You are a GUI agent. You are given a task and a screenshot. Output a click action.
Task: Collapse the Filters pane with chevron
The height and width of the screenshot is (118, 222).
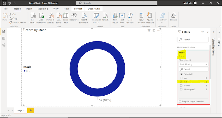point(208,32)
